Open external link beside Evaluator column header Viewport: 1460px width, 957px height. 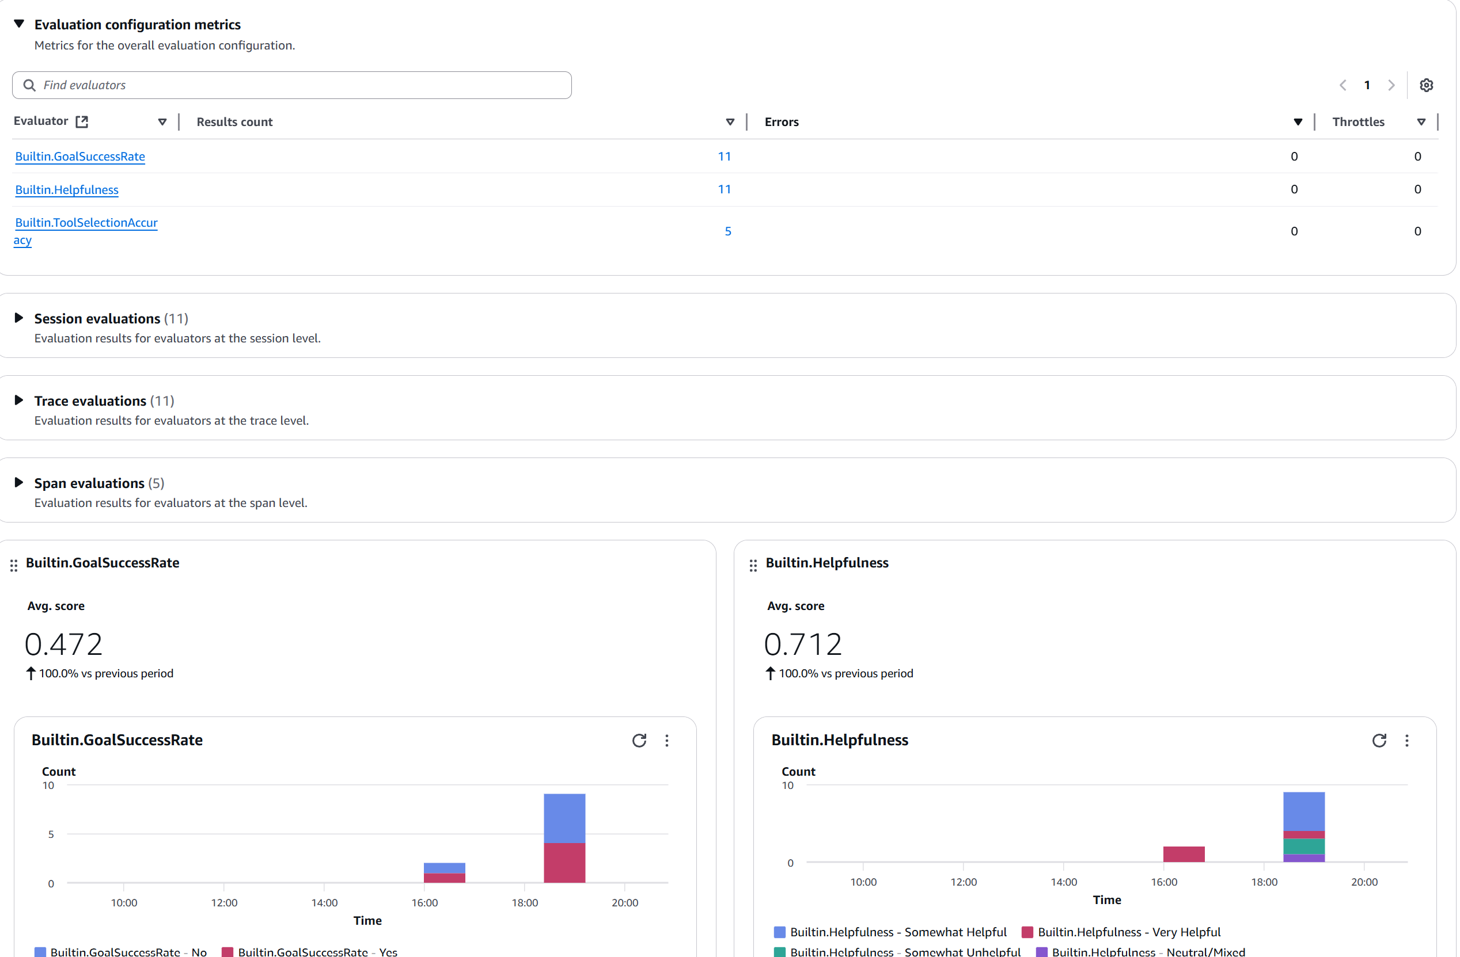coord(82,121)
